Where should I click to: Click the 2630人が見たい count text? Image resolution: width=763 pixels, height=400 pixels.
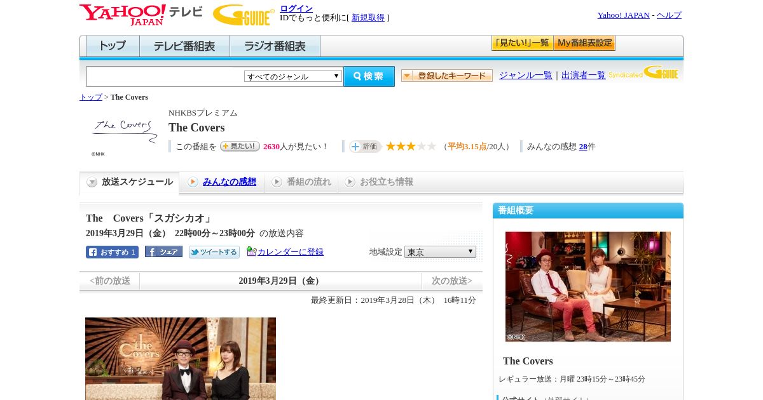pyautogui.click(x=295, y=147)
